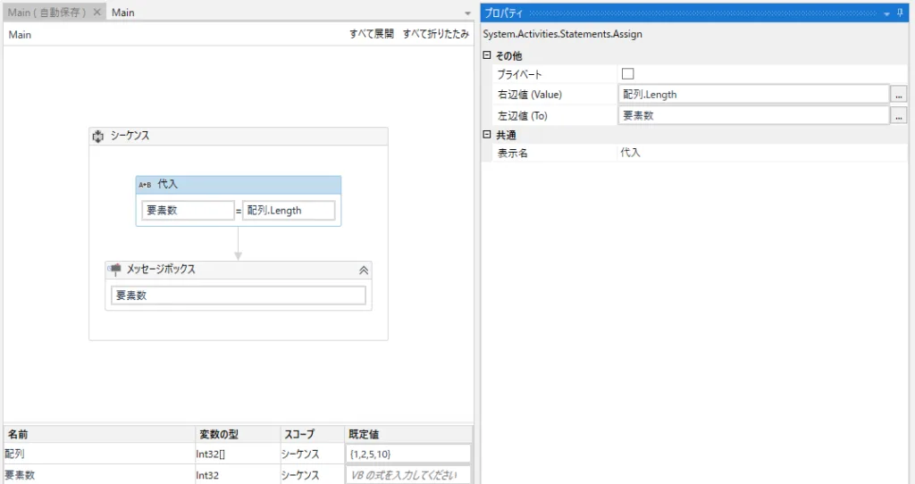Open expression editor for 右辺値 (Value)

click(x=899, y=94)
